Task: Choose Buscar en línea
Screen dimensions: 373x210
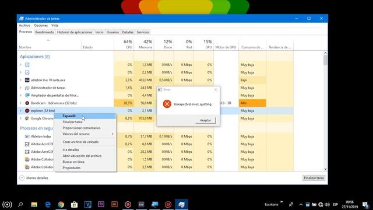Action: point(85,162)
